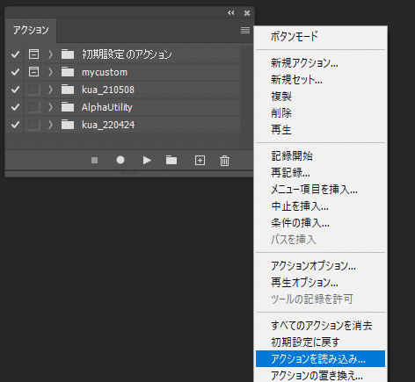The image size is (415, 382).
Task: Toggle the checkmark for the mycustom set
Action: click(15, 72)
